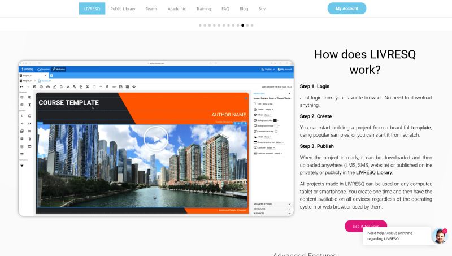Open the chat support avatar

coord(439,236)
